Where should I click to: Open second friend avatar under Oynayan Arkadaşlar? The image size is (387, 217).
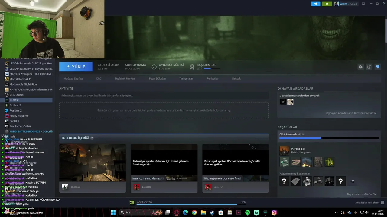[x=290, y=102]
